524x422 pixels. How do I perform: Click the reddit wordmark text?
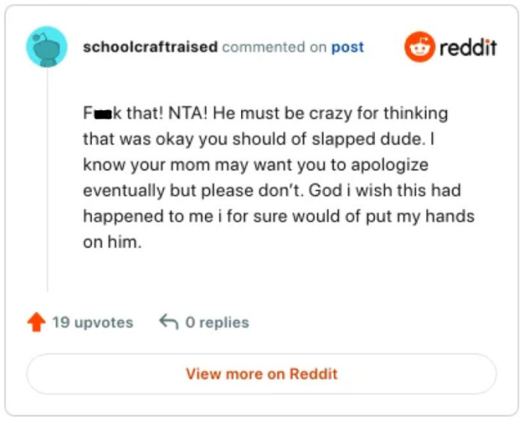pyautogui.click(x=468, y=47)
